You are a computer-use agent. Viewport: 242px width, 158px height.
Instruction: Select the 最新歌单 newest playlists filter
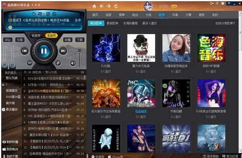coord(112,23)
